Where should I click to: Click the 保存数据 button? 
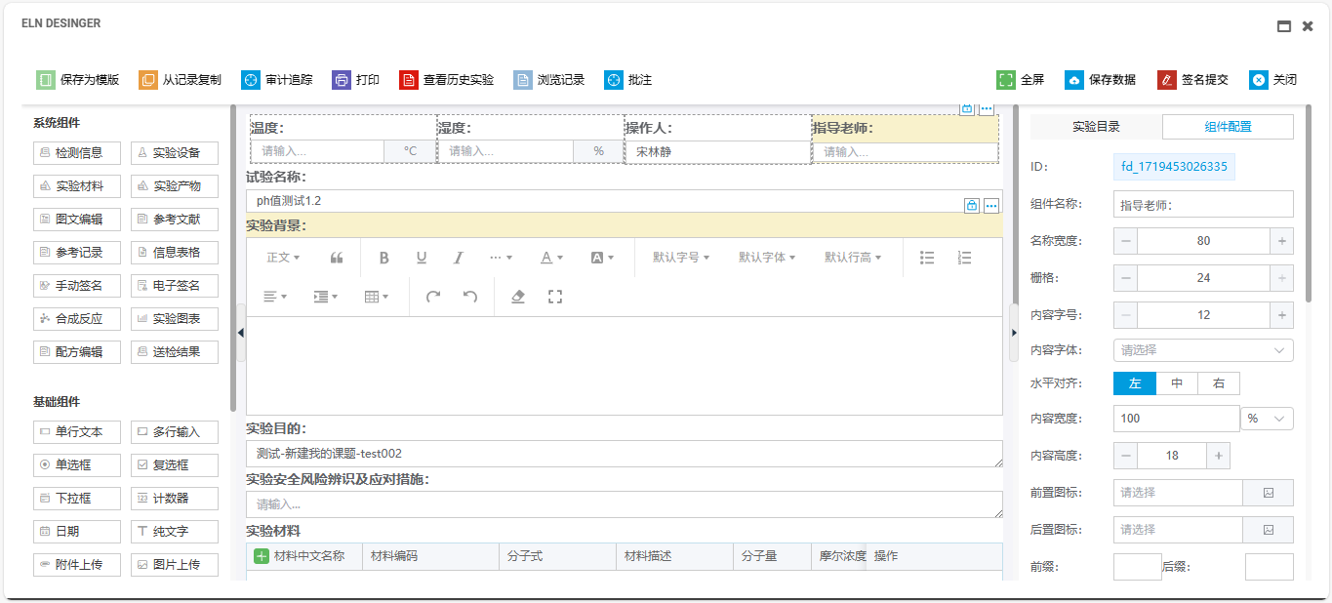click(x=1100, y=80)
